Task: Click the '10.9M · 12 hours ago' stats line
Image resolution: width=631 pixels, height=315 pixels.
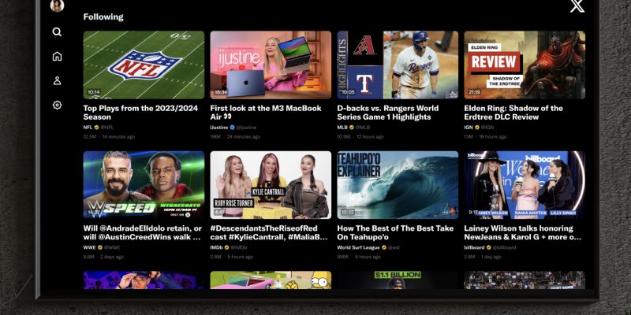Action: pos(360,136)
